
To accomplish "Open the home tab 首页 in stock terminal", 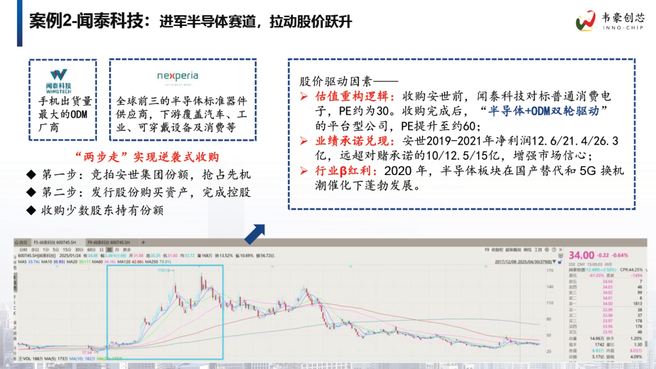I will [22, 243].
